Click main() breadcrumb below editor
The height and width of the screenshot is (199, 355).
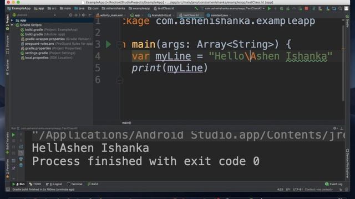(126, 123)
